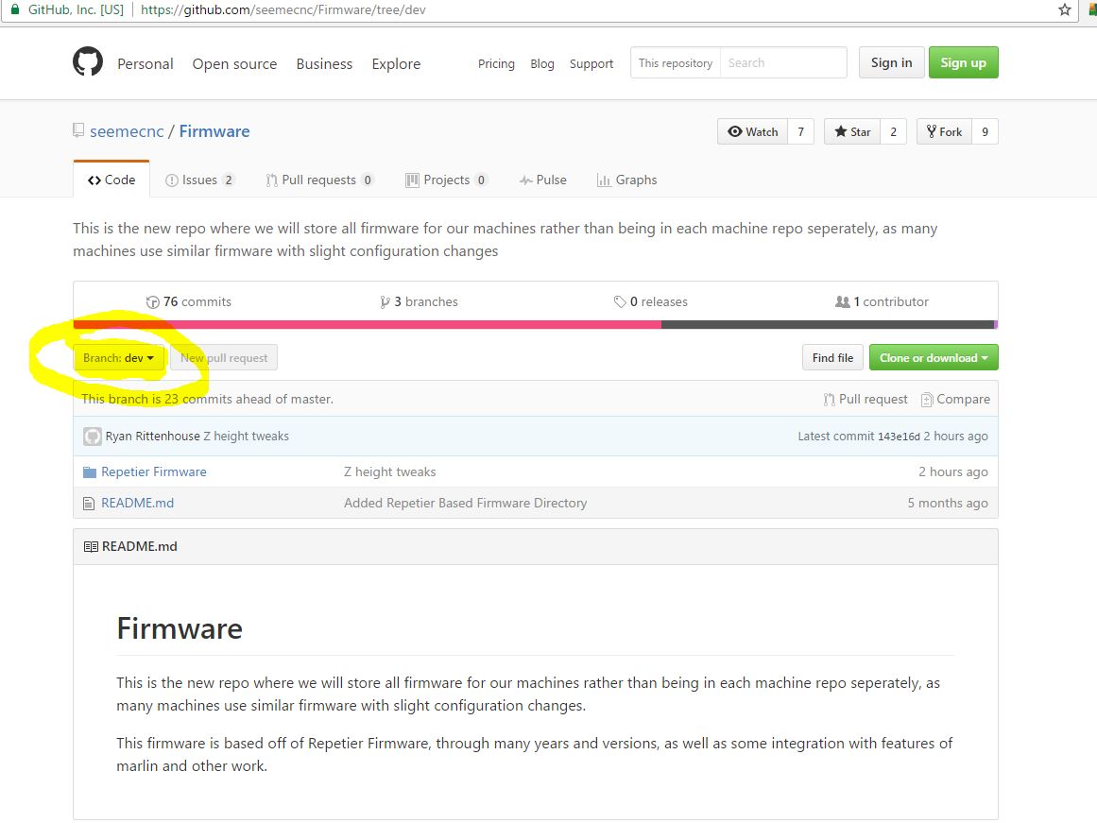The width and height of the screenshot is (1097, 823).
Task: Click the language color bar
Action: 535,324
